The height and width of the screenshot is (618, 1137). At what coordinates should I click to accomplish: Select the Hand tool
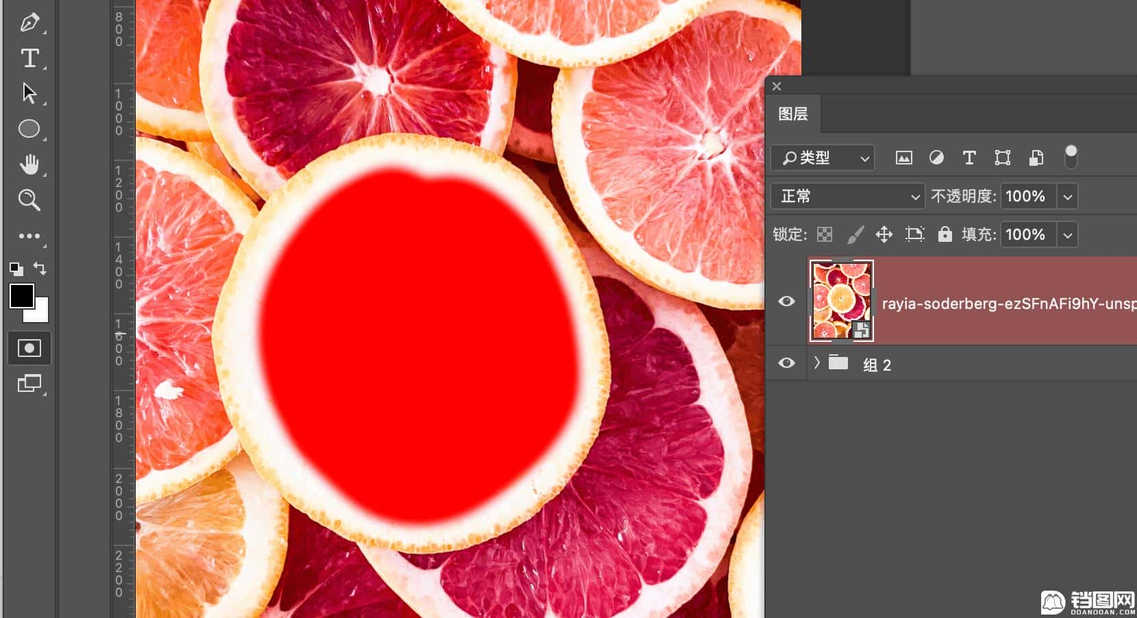(x=29, y=164)
